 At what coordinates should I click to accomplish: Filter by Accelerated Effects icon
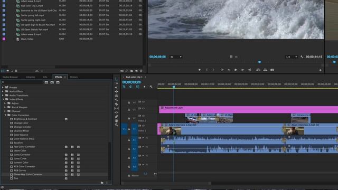click(46, 82)
